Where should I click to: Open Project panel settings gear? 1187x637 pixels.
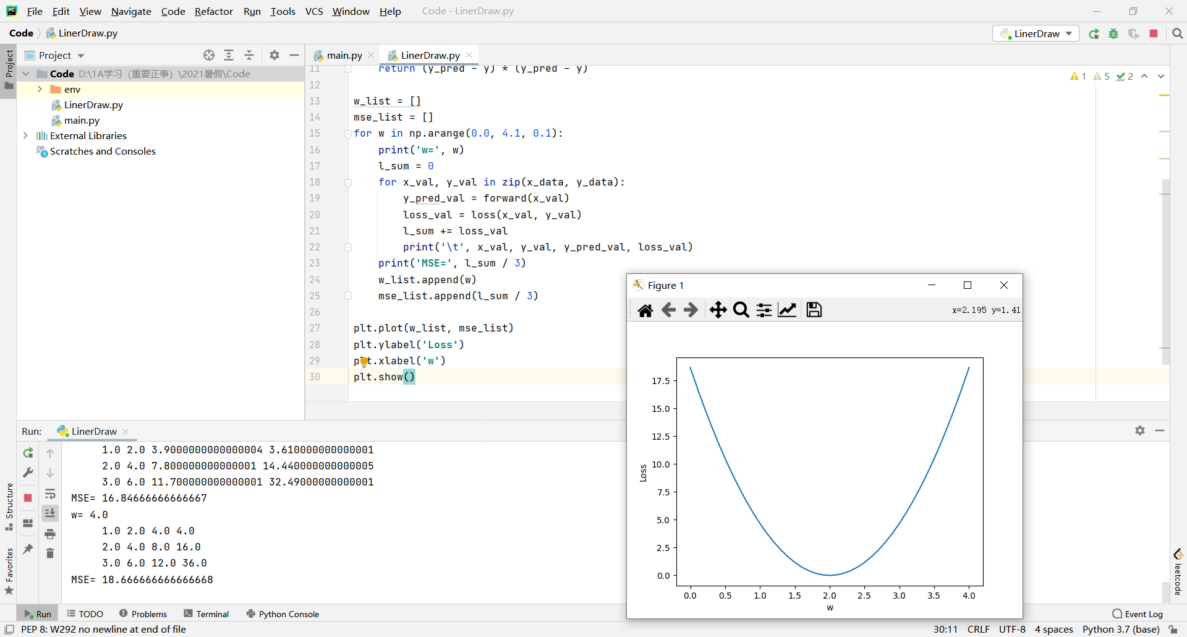click(x=274, y=55)
